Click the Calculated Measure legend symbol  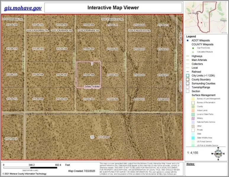click(x=193, y=52)
